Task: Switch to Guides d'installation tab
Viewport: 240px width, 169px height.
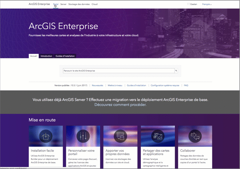Action: point(65,56)
